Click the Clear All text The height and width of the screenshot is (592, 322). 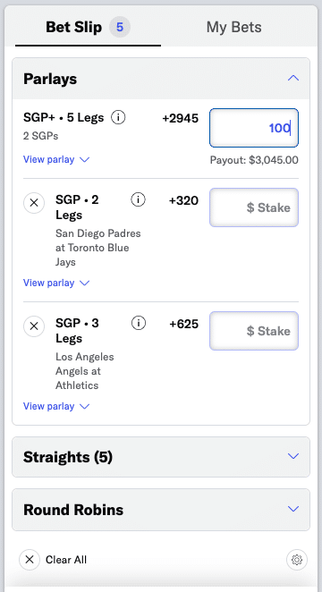click(66, 560)
